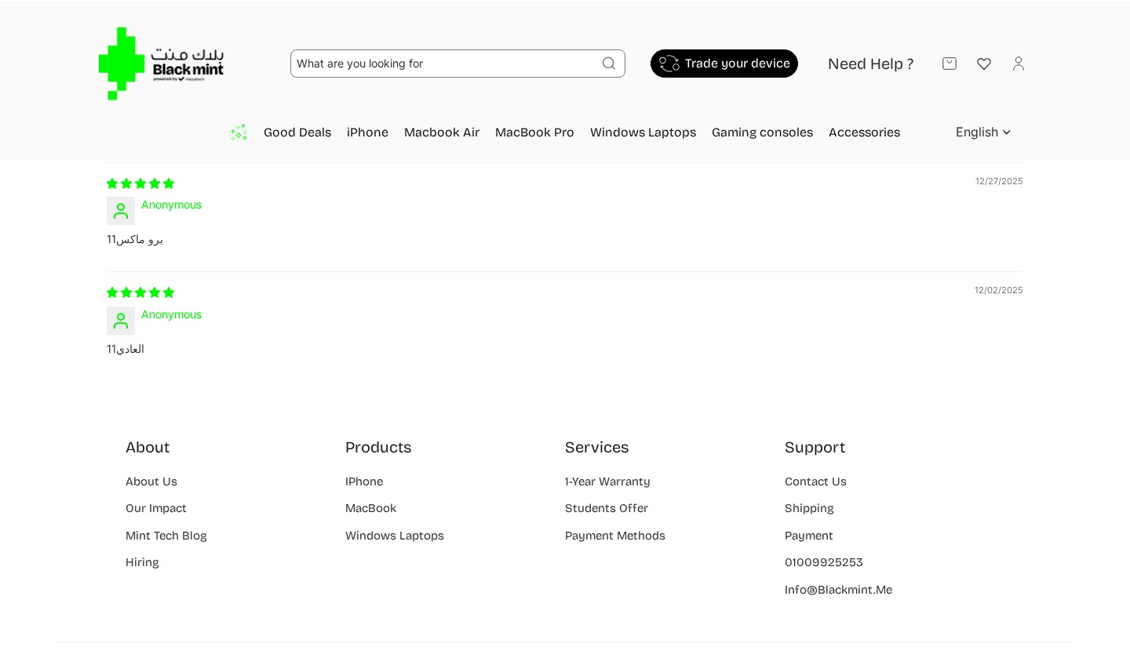Screen dimensions: 1130x654
Task: Go to the MacBook Pro category
Action: click(x=534, y=133)
